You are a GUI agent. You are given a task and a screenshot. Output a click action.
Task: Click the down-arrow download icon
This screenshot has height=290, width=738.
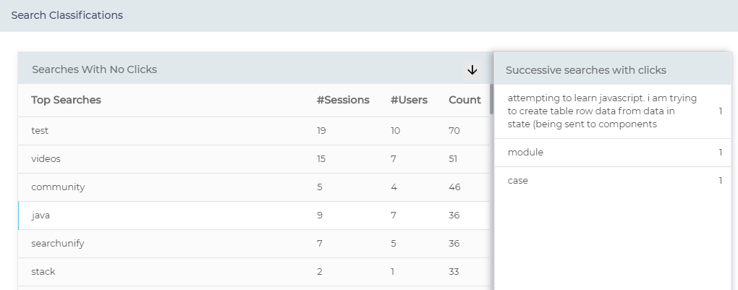coord(472,70)
